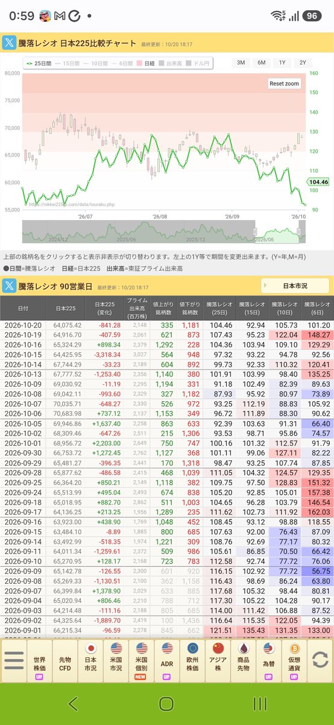
Task: Set the chart range to 2Y
Action: click(x=303, y=63)
